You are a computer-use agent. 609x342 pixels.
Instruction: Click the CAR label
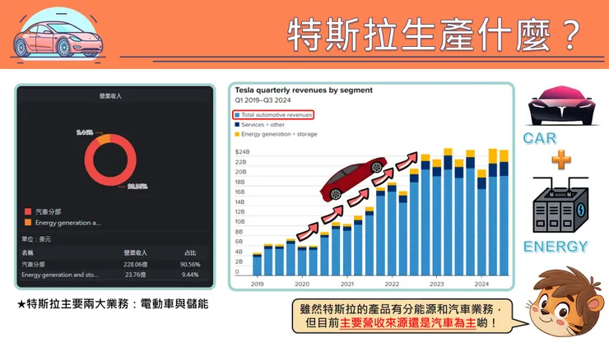(540, 138)
